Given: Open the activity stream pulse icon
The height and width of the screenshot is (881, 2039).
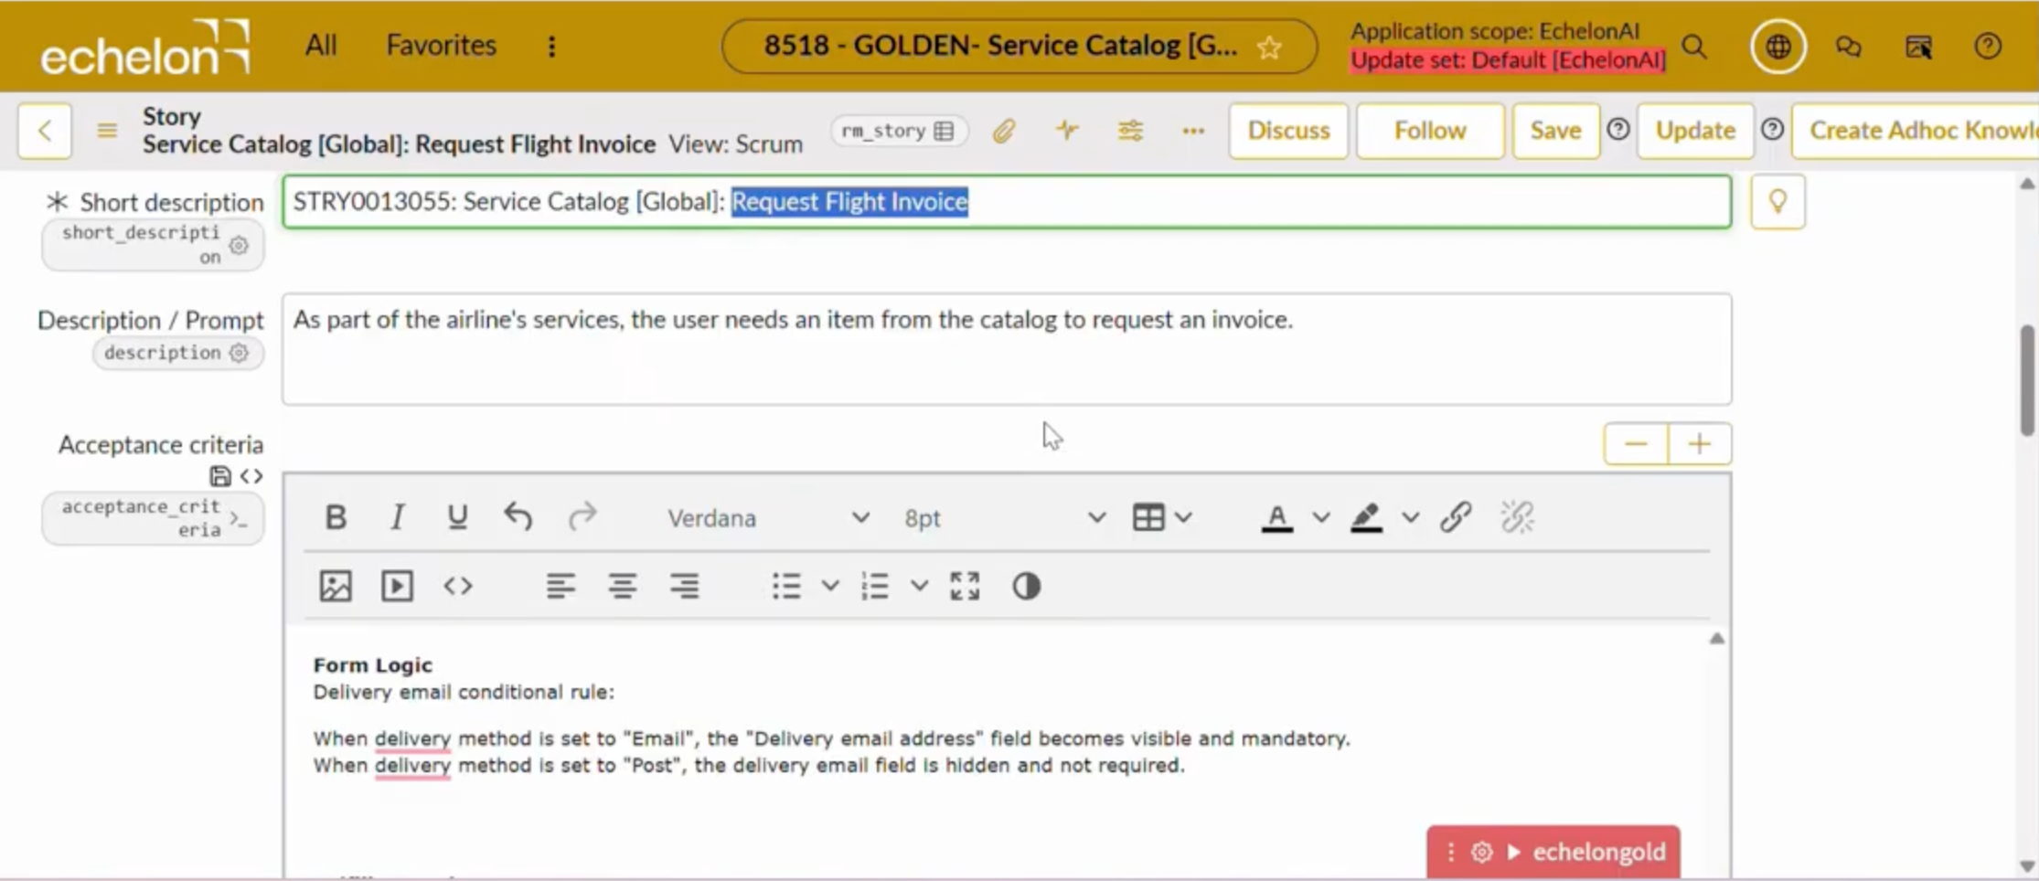Looking at the screenshot, I should click(x=1066, y=131).
